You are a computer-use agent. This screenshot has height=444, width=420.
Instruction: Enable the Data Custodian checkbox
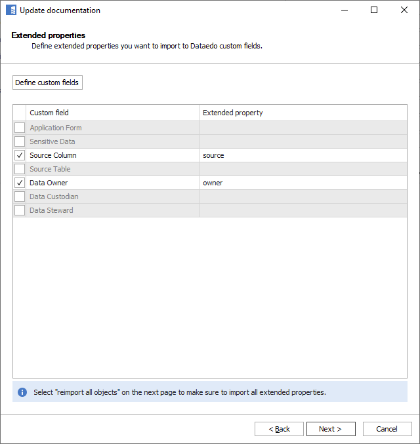[20, 196]
